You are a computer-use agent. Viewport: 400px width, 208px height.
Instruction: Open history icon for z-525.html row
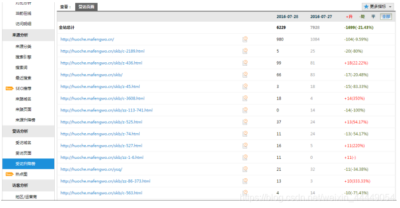245,122
